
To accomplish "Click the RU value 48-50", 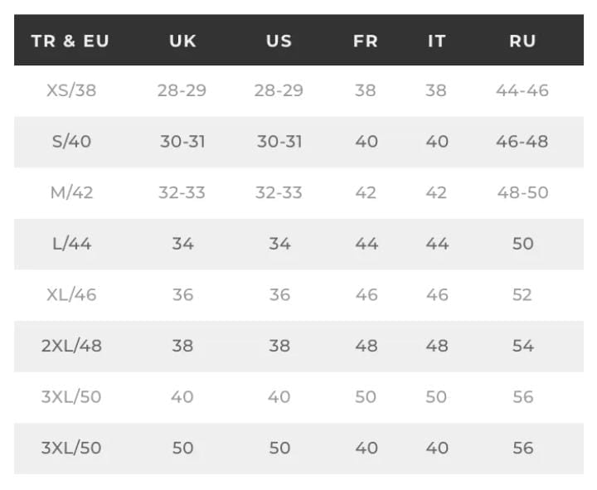I will tap(522, 192).
